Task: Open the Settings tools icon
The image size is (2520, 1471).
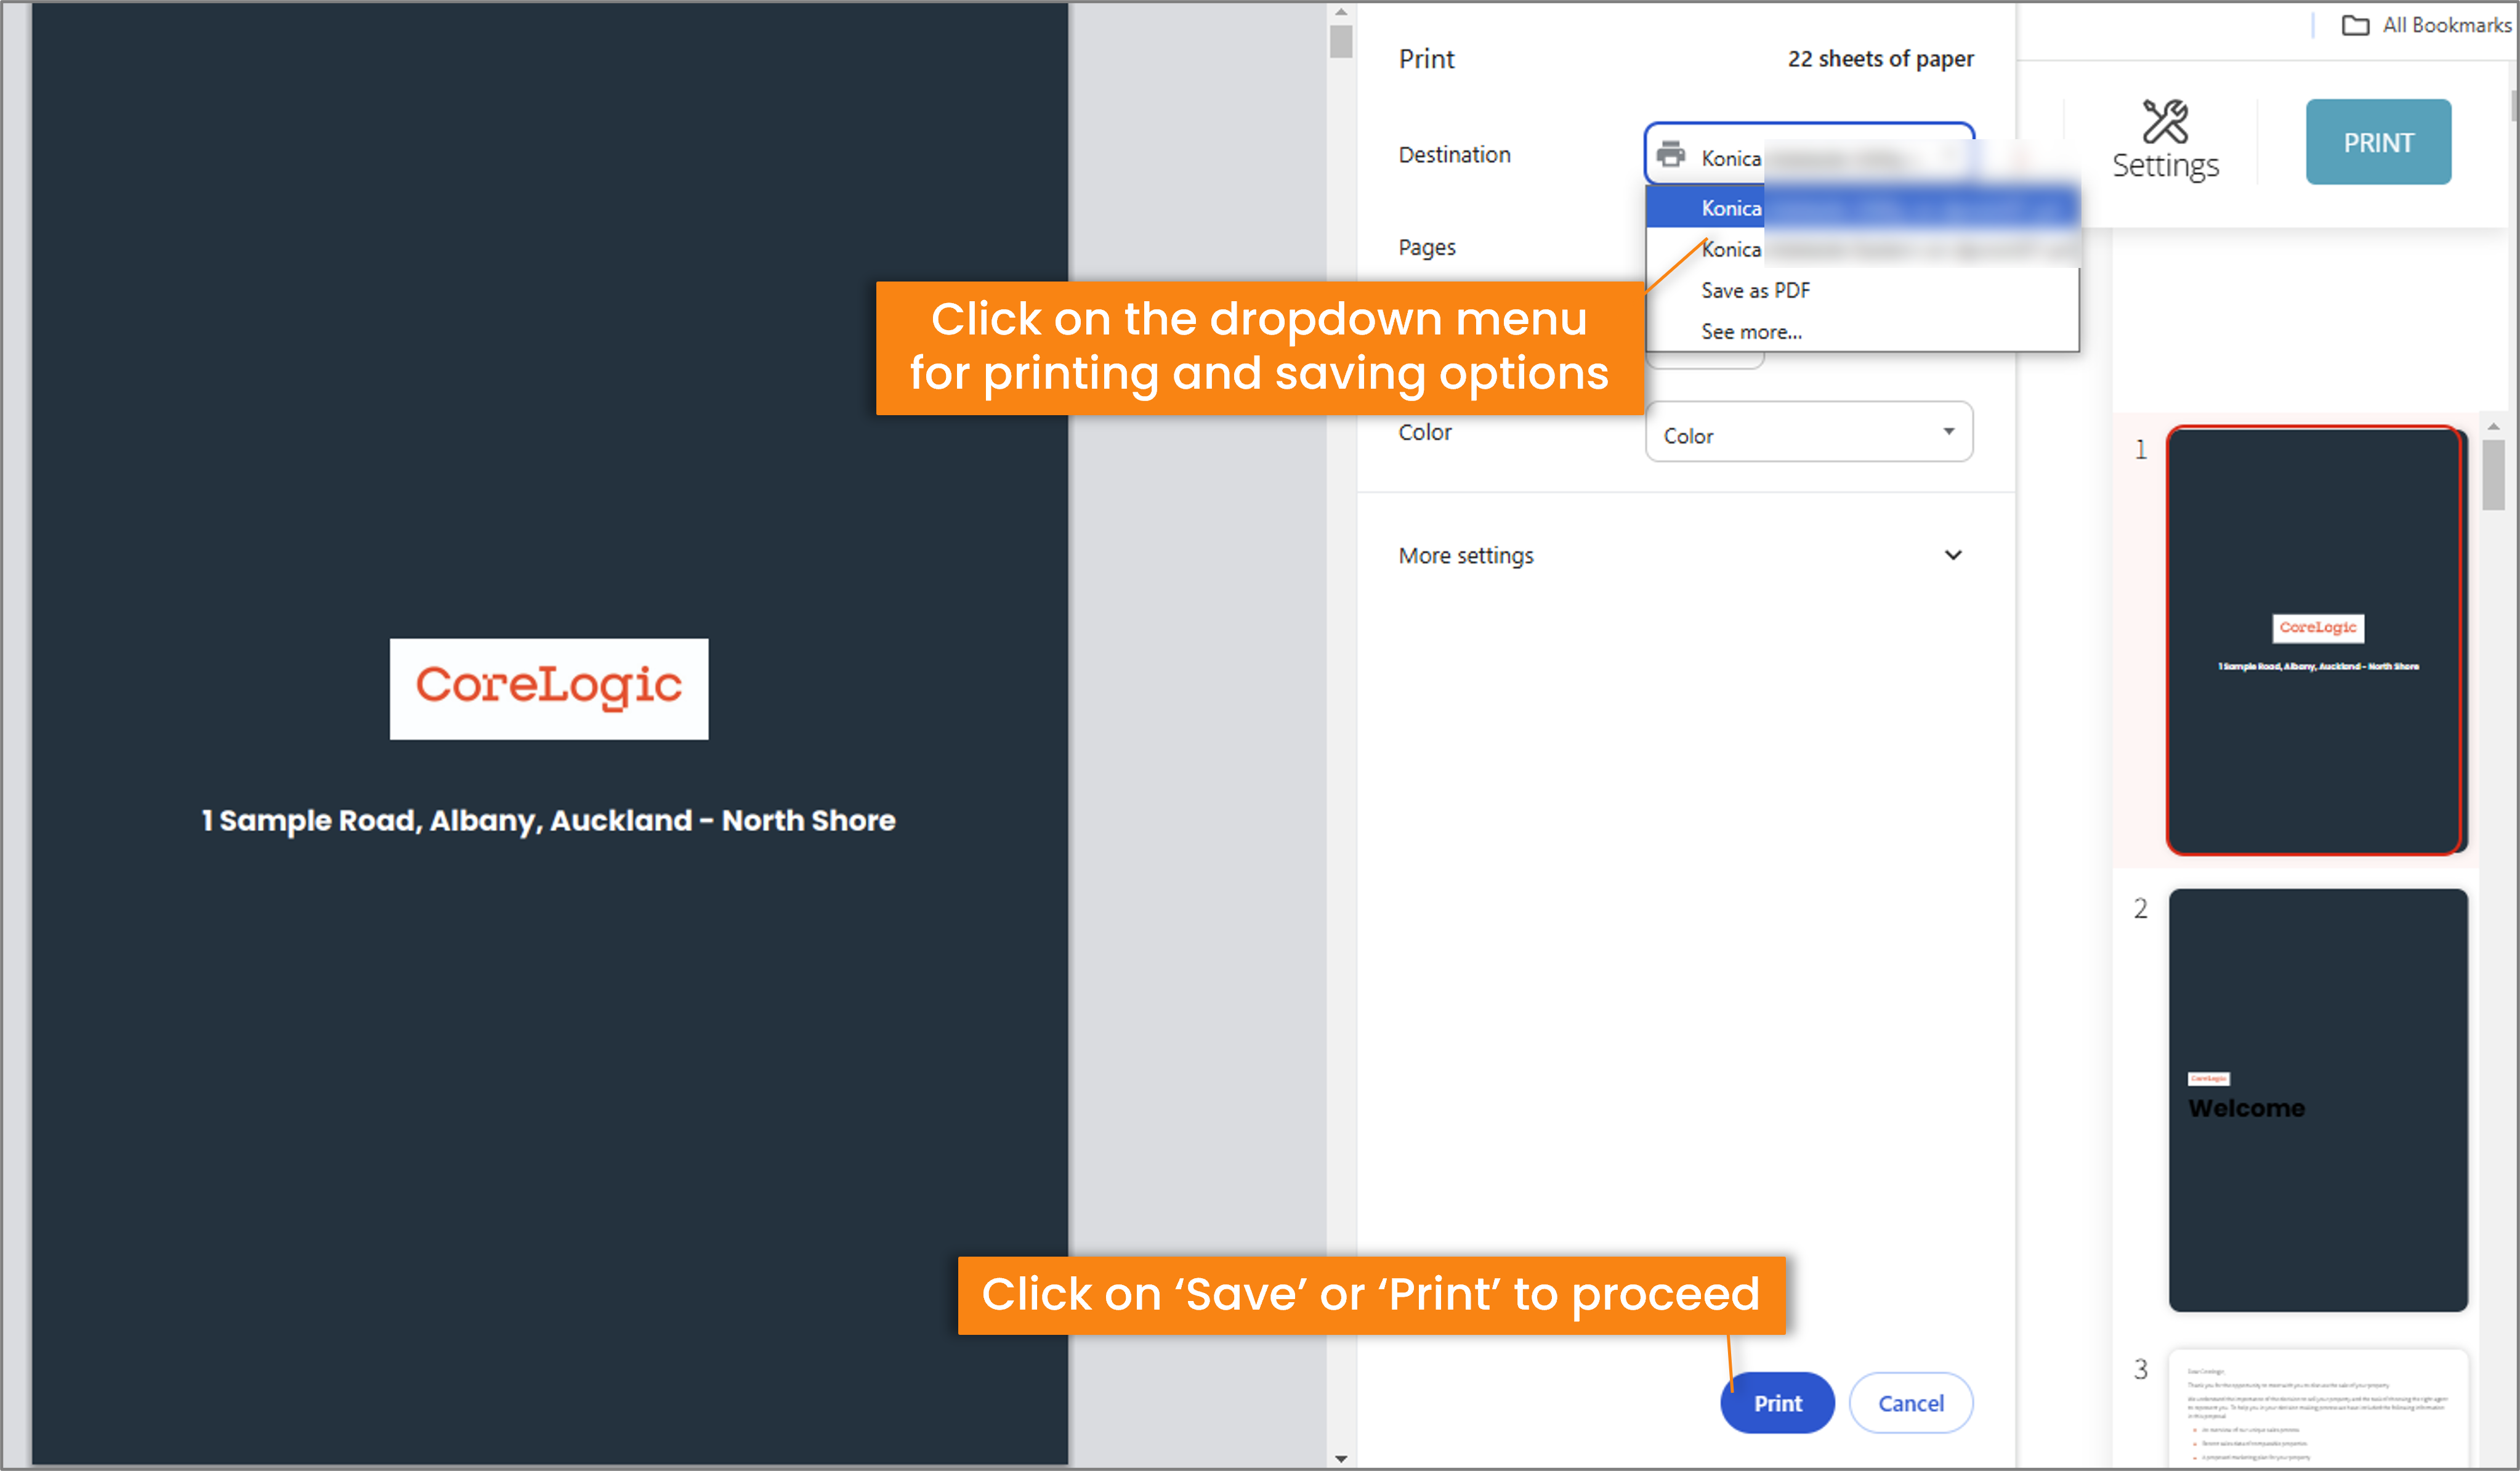Action: pos(2165,141)
